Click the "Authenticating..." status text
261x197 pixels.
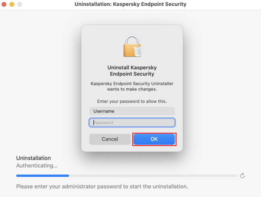[37, 165]
